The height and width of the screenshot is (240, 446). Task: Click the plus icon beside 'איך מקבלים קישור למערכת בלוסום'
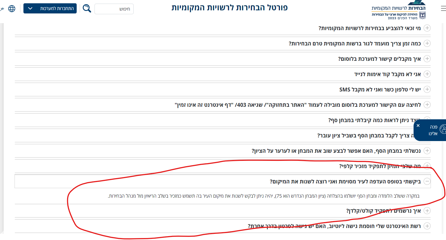427,59
